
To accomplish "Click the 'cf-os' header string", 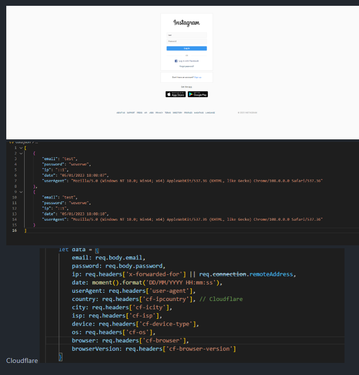I will click(138, 332).
